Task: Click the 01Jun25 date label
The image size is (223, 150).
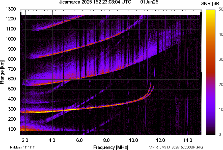Action: (x=149, y=2)
